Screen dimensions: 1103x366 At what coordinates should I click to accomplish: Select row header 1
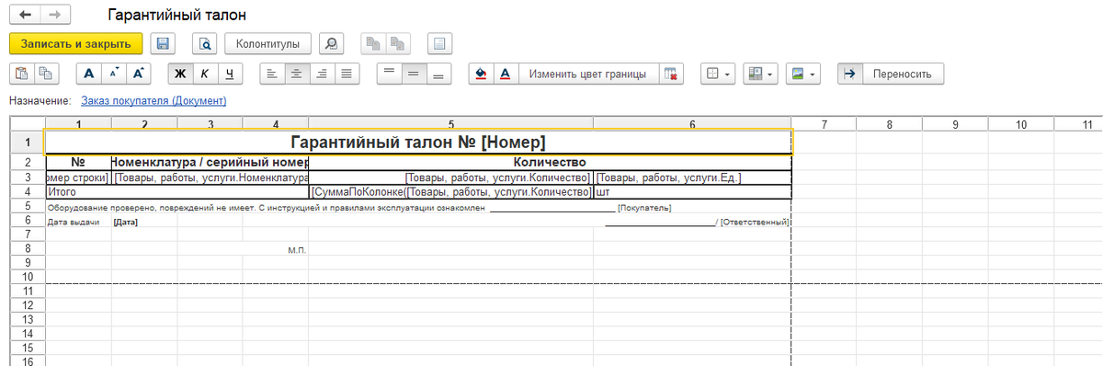(x=27, y=143)
